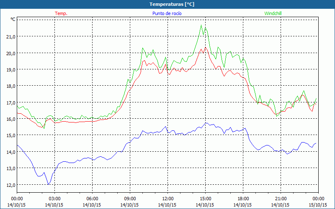Click the 15/10/15 date label
Viewport: 335px width, 209px height.
[x=318, y=205]
